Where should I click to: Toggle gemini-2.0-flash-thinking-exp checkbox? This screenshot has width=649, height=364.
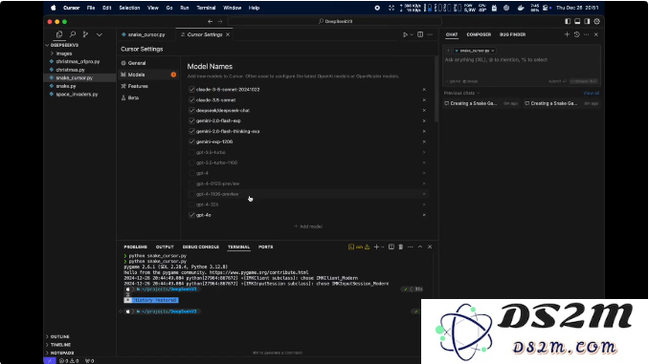click(x=191, y=132)
